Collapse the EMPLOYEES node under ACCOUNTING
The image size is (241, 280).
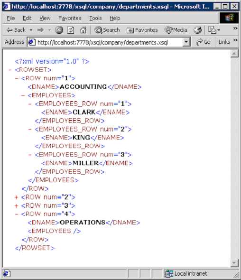[x=23, y=95]
